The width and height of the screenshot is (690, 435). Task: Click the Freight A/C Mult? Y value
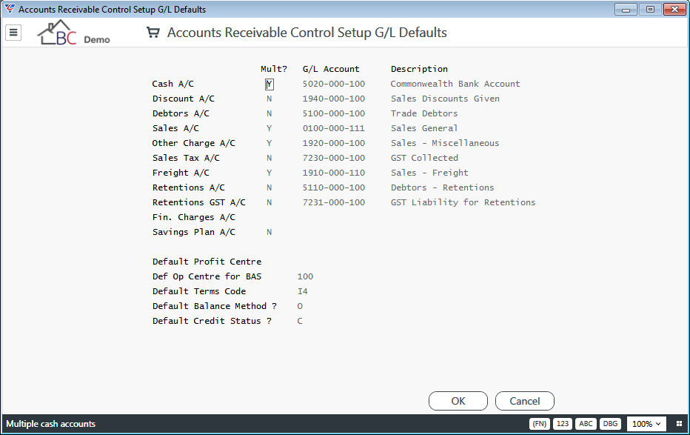(269, 173)
